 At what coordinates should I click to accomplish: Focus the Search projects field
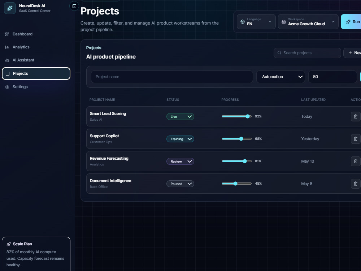point(307,53)
